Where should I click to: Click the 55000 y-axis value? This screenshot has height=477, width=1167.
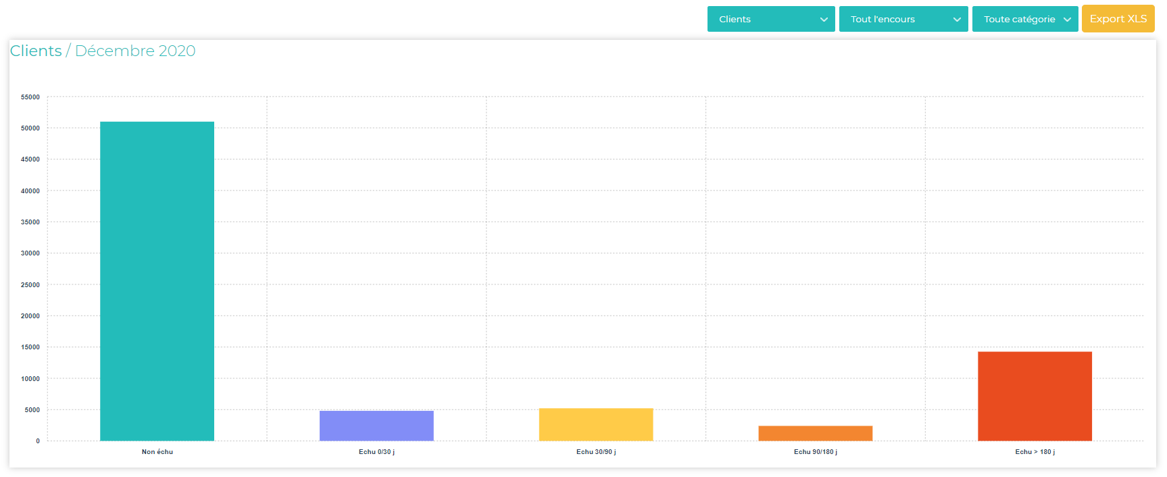[30, 97]
